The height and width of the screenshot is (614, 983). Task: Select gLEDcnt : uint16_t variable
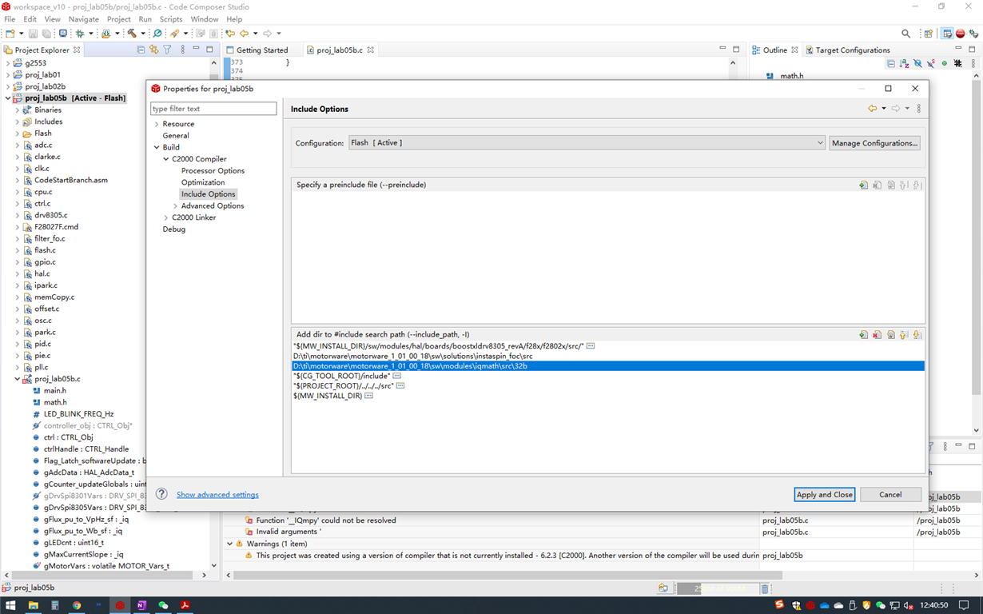pos(74,542)
